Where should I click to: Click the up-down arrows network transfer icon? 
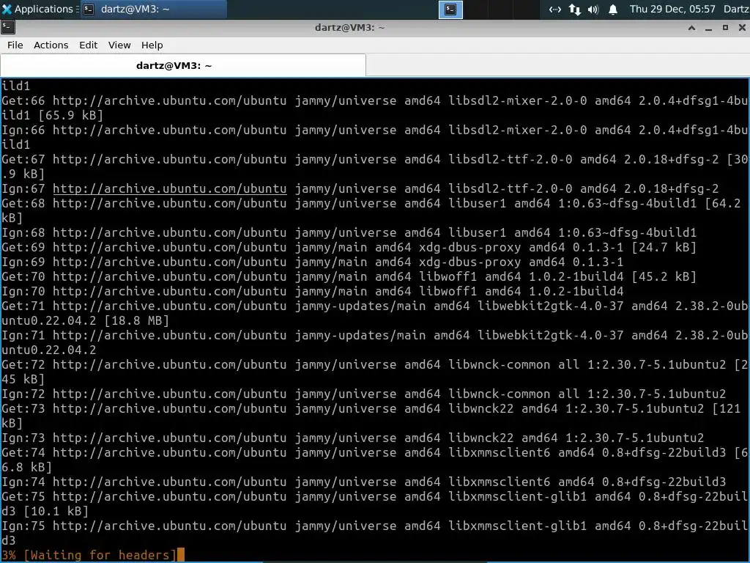coord(574,10)
